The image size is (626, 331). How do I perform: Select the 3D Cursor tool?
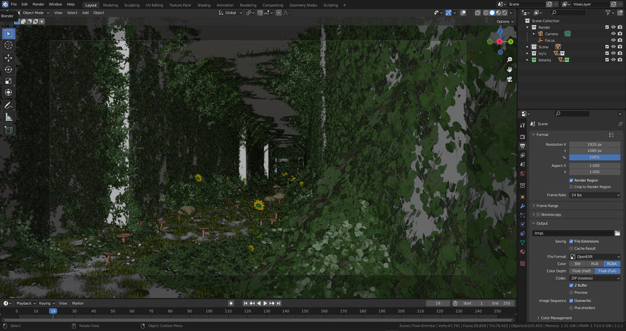pos(8,45)
